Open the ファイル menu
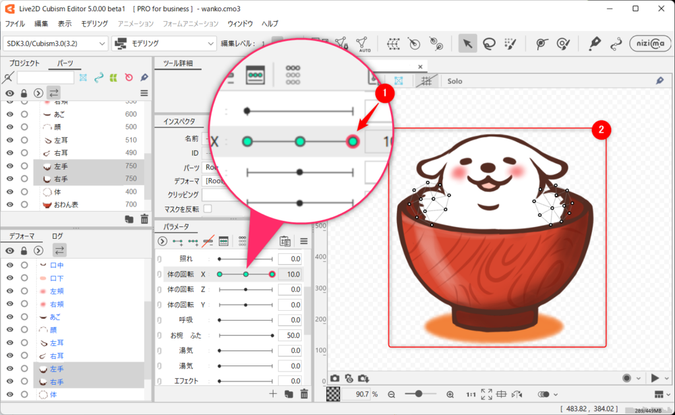The image size is (675, 415). 15,23
